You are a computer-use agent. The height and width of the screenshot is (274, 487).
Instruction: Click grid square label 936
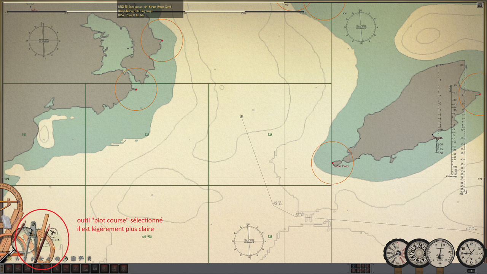270,236
